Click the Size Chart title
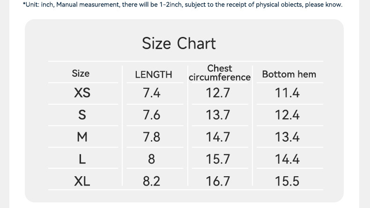Screen dimensions: 370x208 [179, 43]
